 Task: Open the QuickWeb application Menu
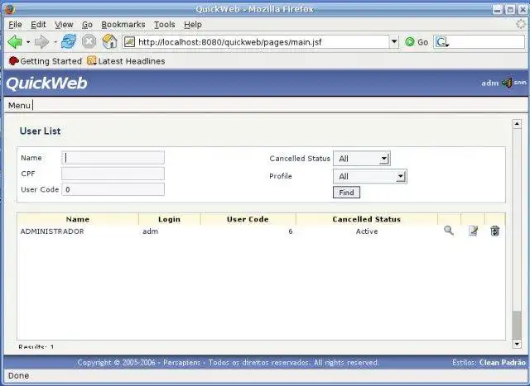pos(19,106)
